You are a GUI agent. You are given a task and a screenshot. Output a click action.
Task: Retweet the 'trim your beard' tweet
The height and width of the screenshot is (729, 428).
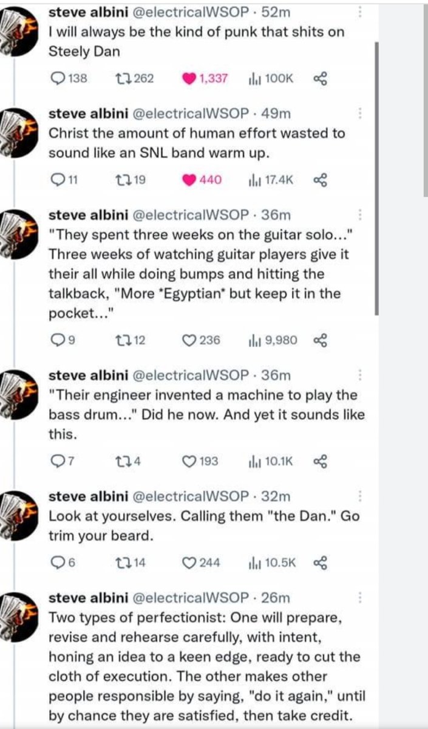click(x=121, y=563)
